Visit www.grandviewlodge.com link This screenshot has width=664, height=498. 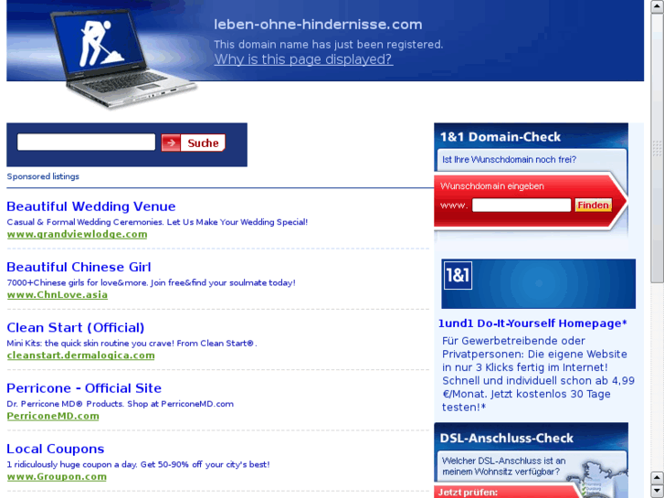(x=77, y=234)
